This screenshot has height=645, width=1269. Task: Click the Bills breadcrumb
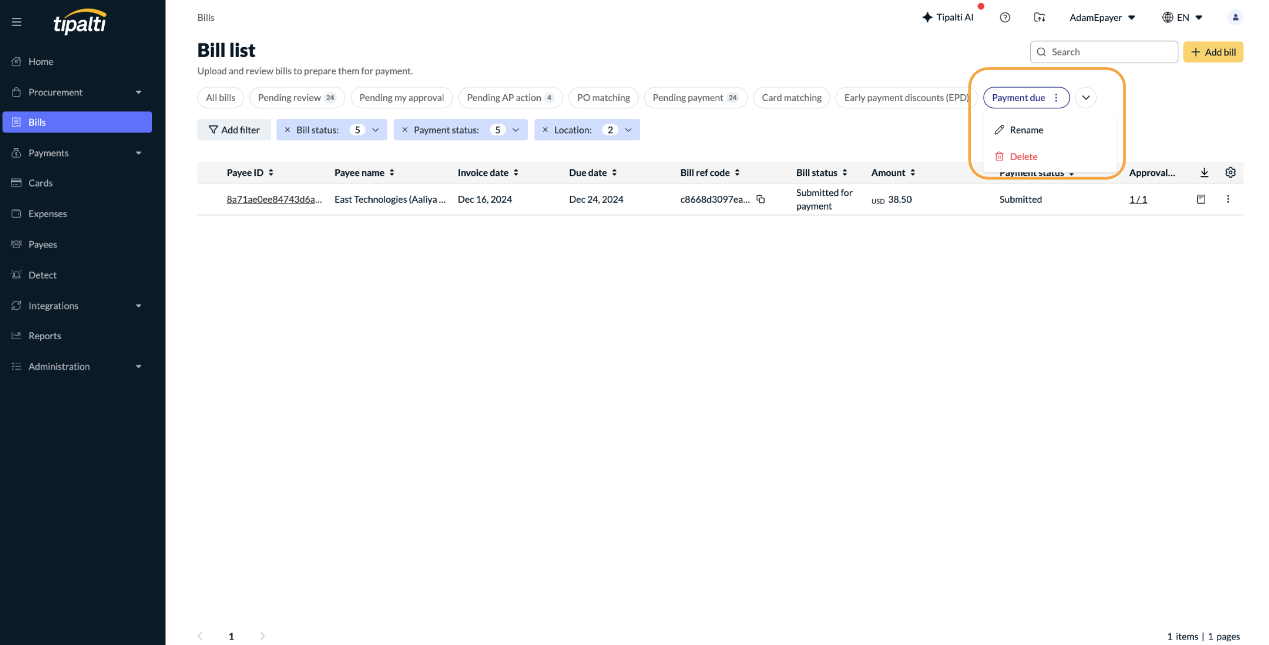206,17
